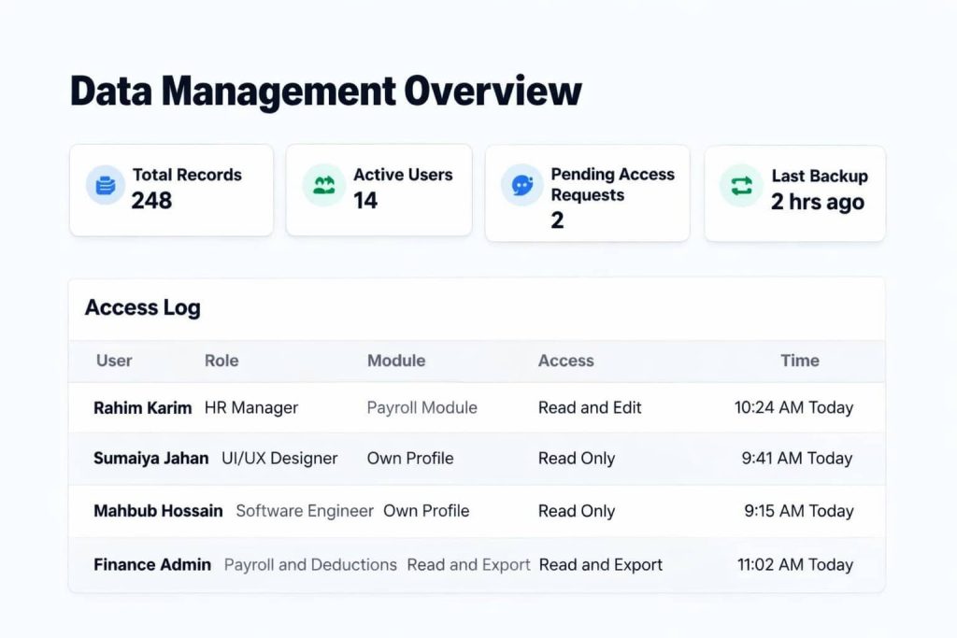Click Own Profile in Mahbub Hossain's row
Image resolution: width=957 pixels, height=638 pixels.
[426, 511]
